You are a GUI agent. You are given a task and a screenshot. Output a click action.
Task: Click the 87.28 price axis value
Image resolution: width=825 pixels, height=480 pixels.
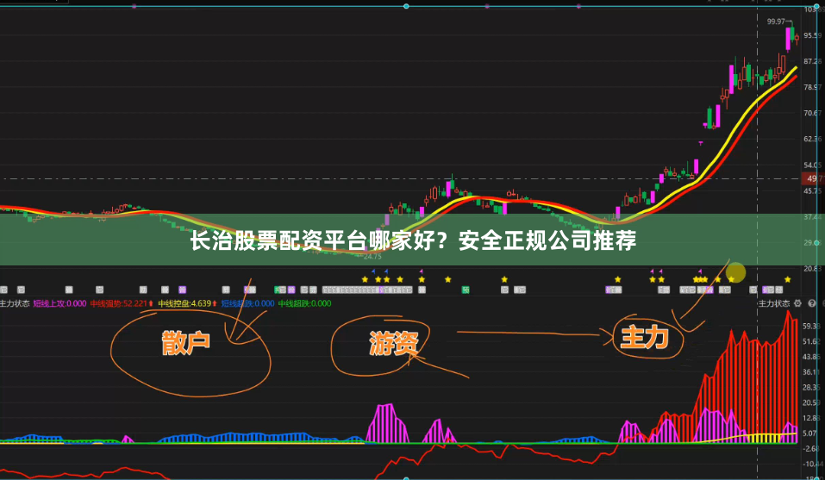pos(813,61)
